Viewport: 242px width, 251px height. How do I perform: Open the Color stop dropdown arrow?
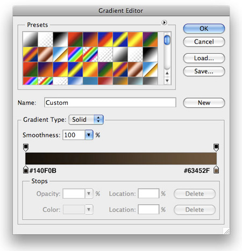[x=89, y=210]
